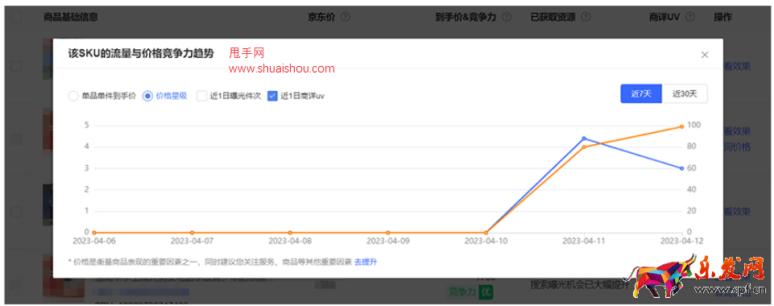Switch to 近30天 range
This screenshot has height=306, width=774.
684,93
